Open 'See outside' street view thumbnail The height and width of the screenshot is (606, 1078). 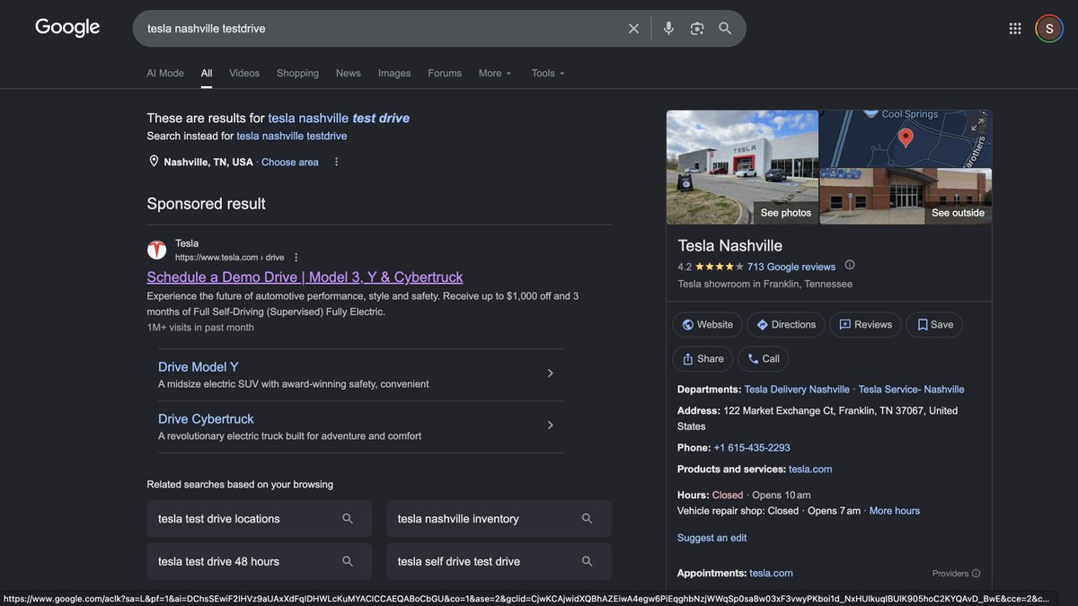[906, 196]
